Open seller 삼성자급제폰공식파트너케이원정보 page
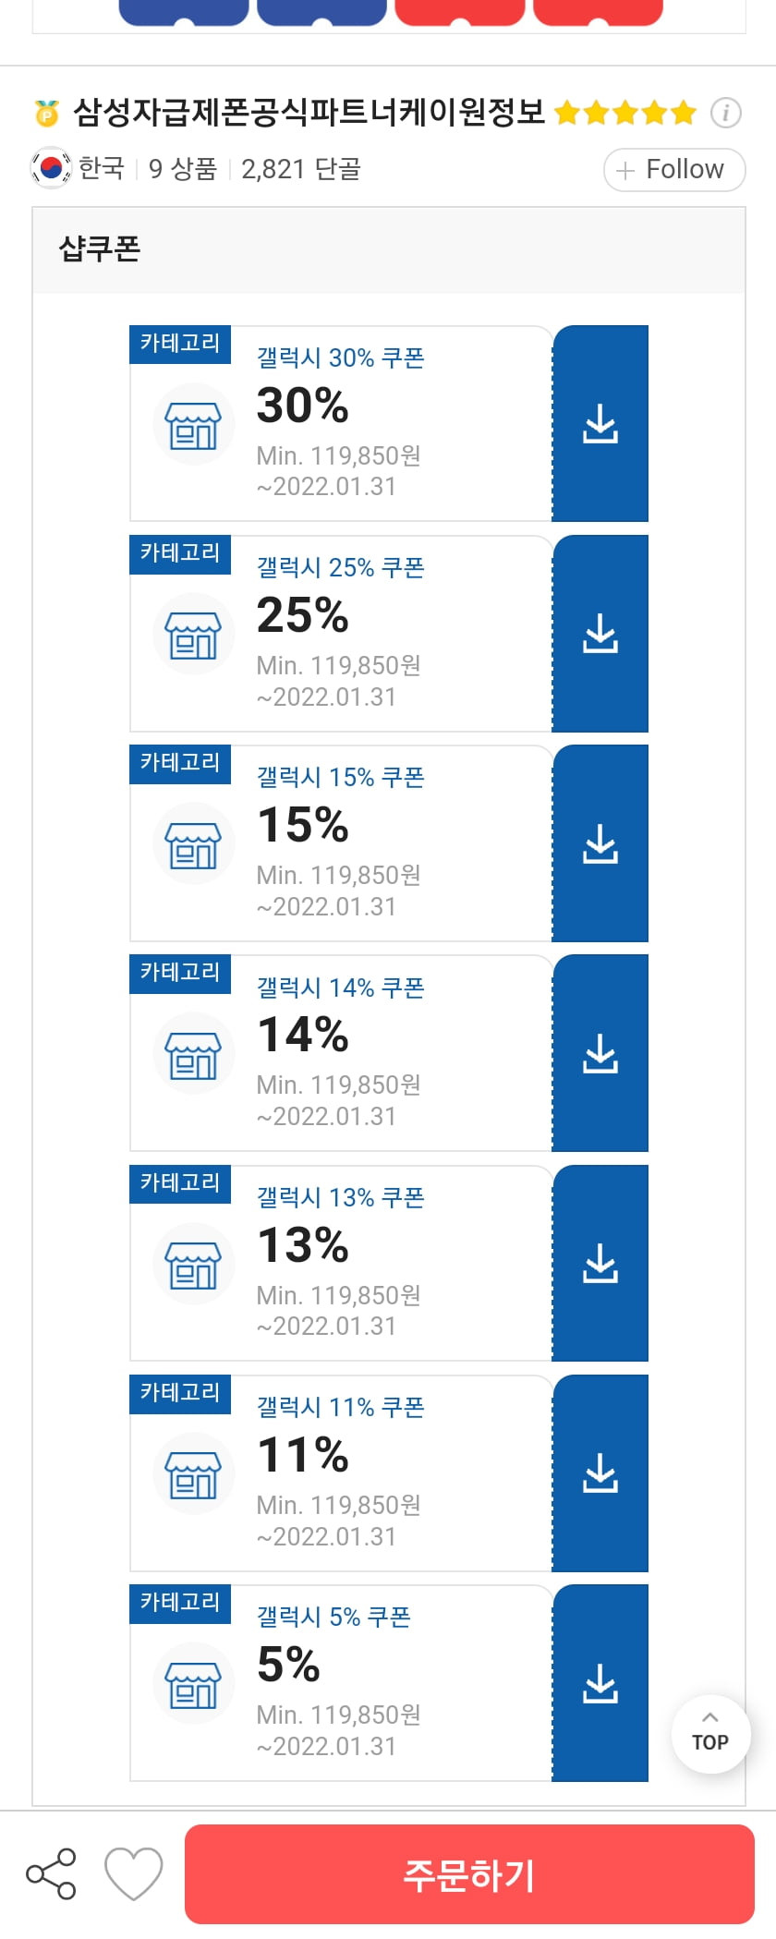This screenshot has width=776, height=1939. click(309, 113)
